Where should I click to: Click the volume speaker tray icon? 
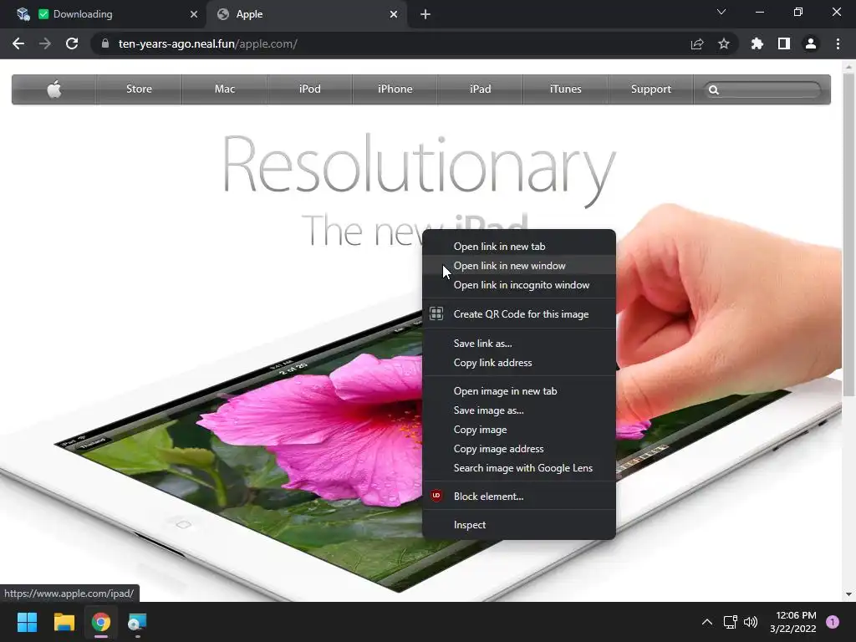pos(751,622)
